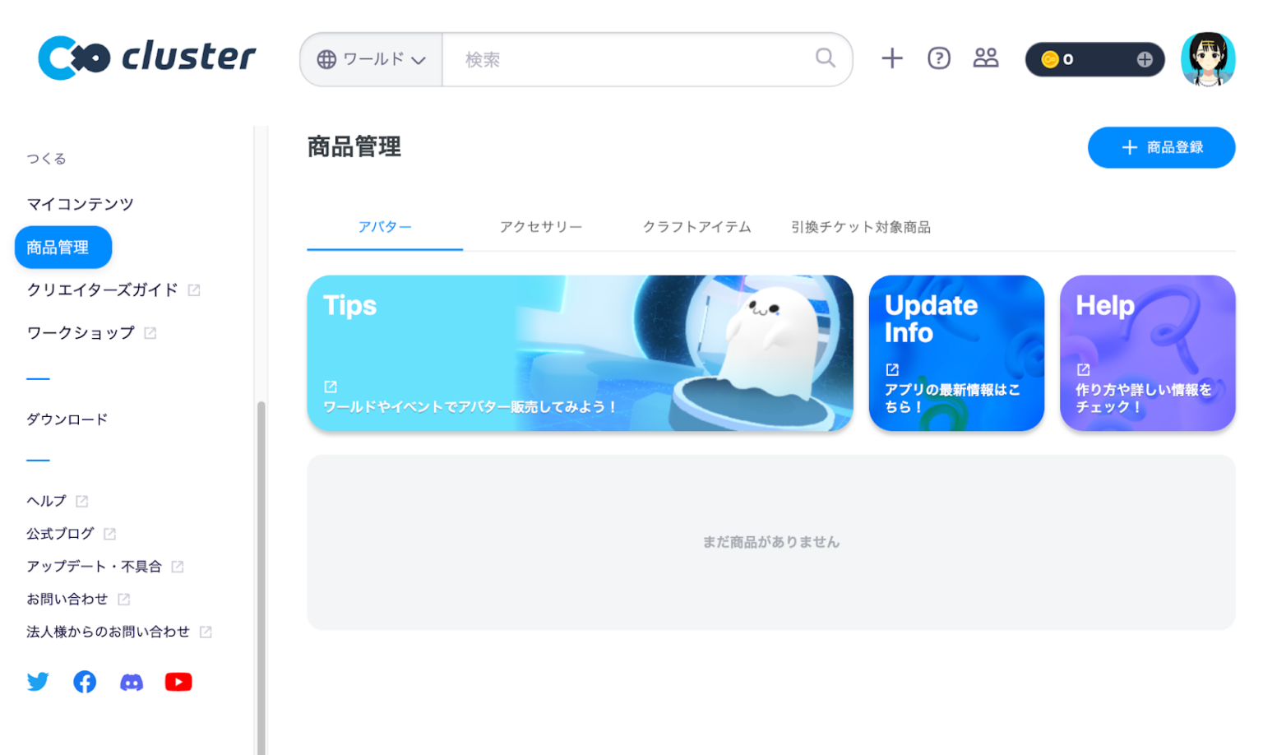Click the 商品登録 button
Image resolution: width=1263 pixels, height=755 pixels.
[x=1160, y=147]
